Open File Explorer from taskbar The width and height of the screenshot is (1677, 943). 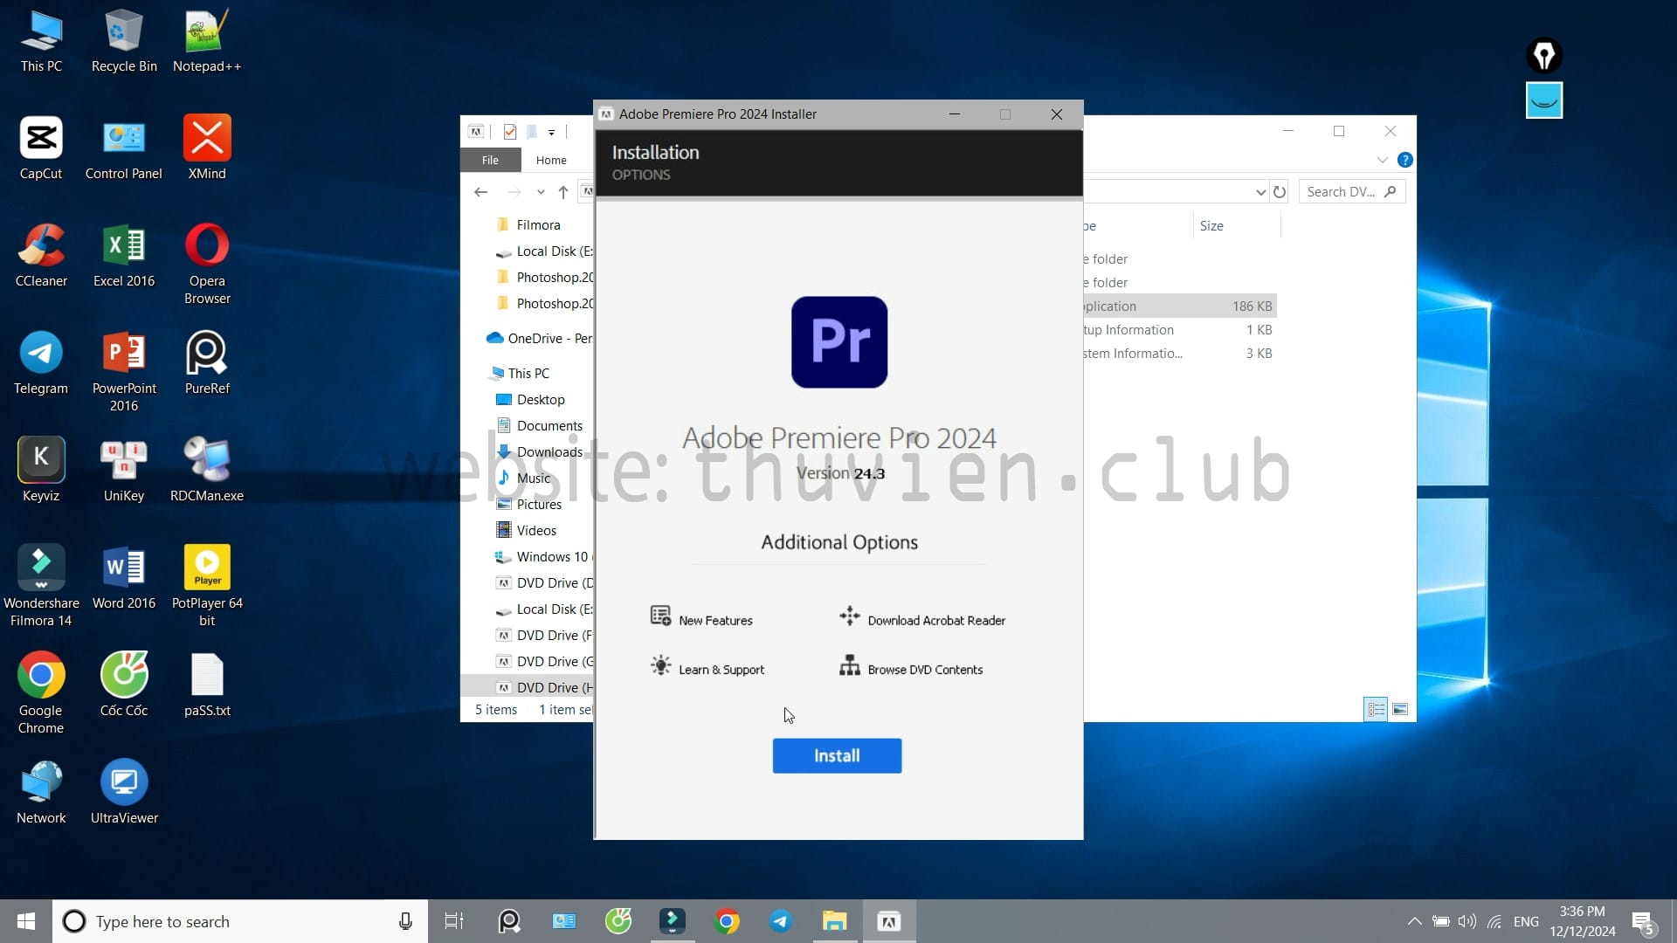tap(835, 921)
